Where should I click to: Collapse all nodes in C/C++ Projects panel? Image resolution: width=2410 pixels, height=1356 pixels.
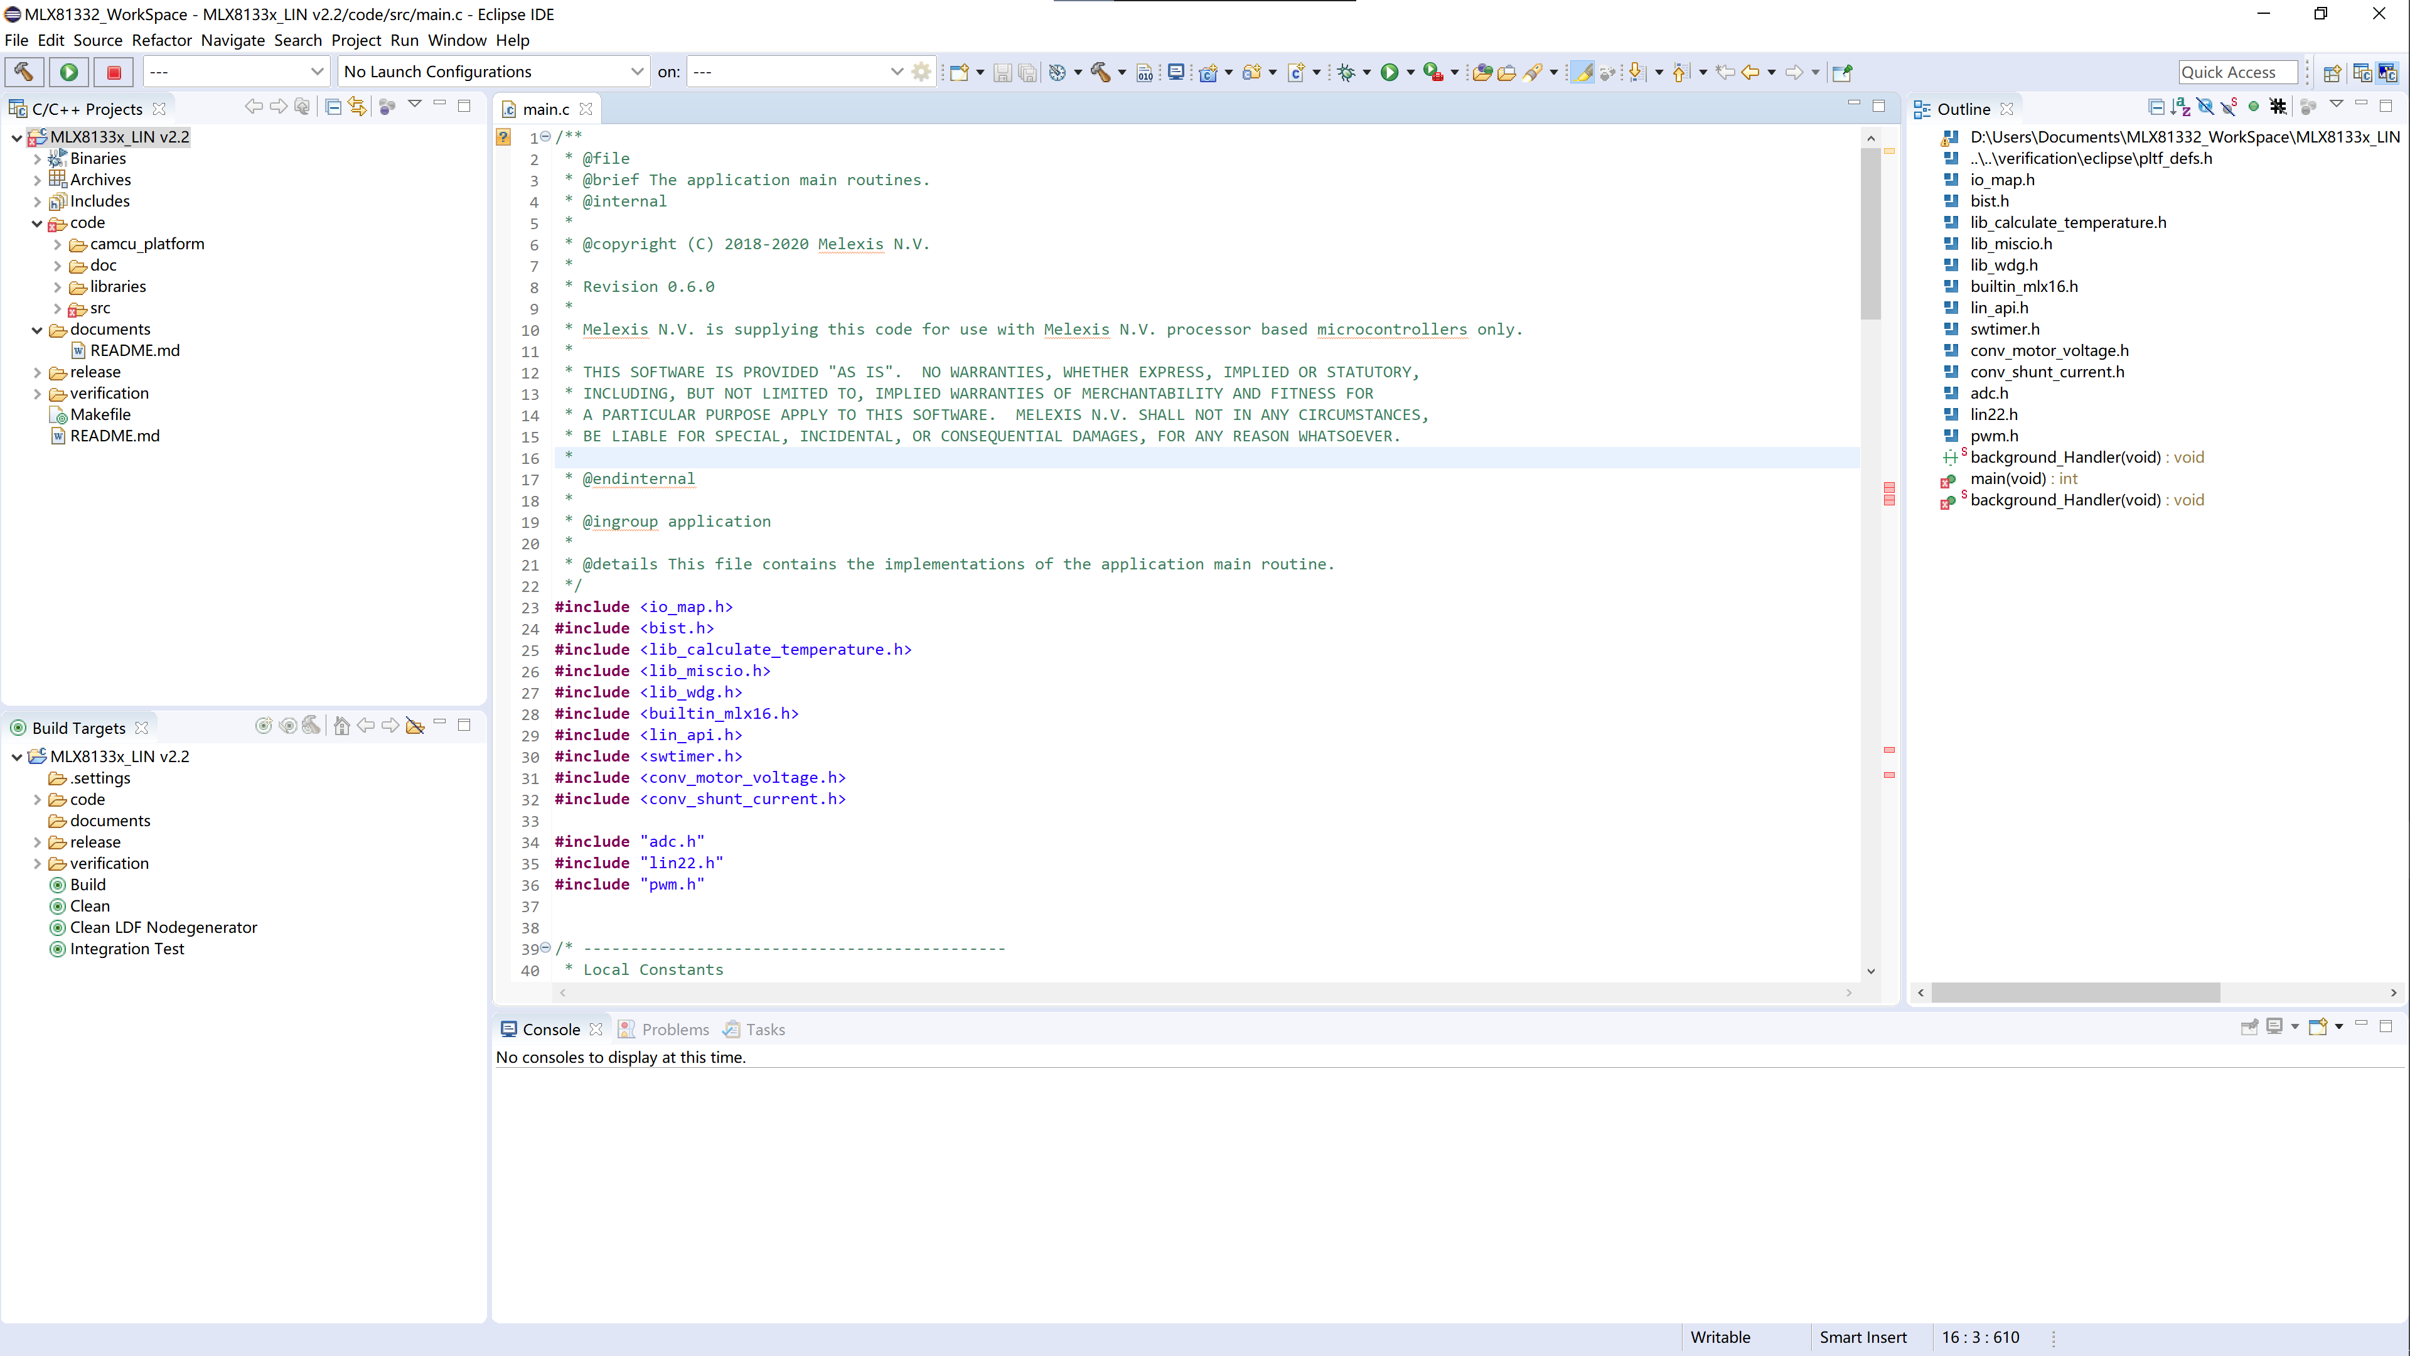tap(334, 107)
